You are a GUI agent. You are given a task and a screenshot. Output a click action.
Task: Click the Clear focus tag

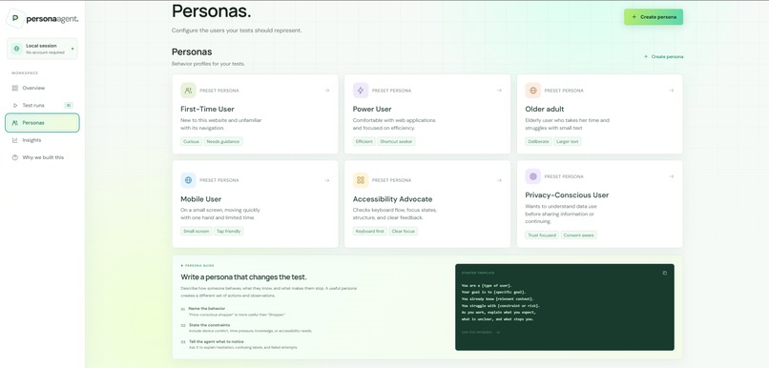(404, 232)
